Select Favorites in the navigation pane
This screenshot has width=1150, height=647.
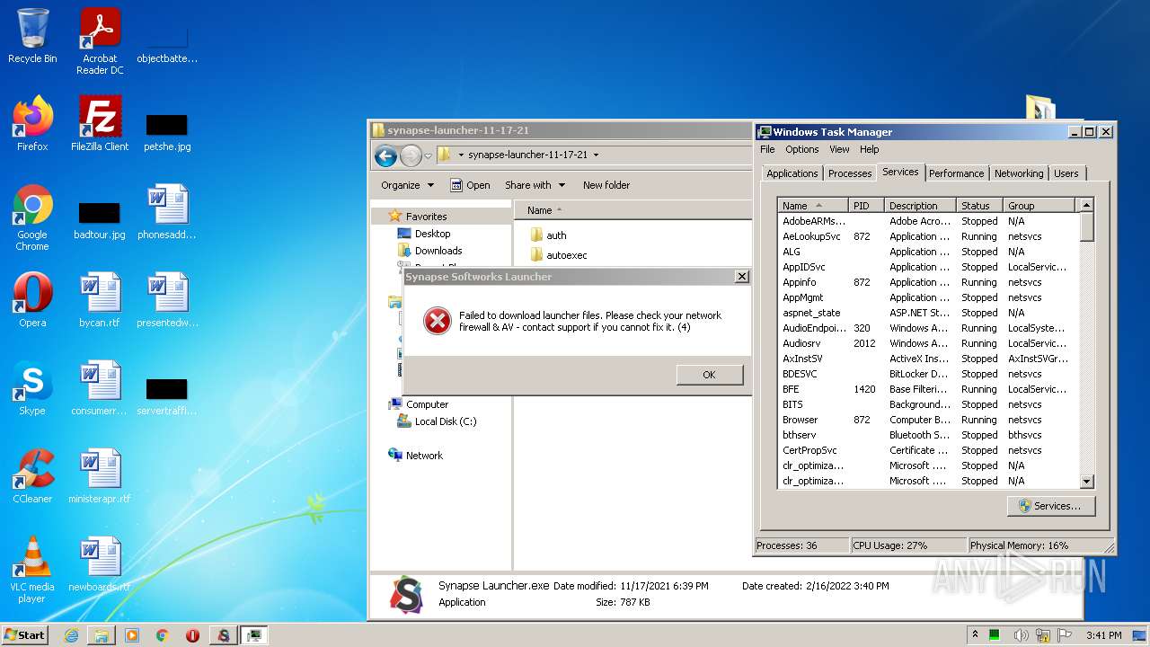[426, 217]
